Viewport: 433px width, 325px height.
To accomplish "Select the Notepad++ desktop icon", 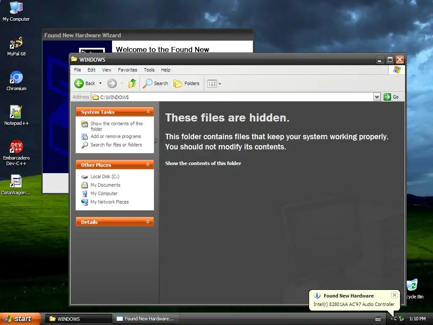I will click(x=16, y=116).
